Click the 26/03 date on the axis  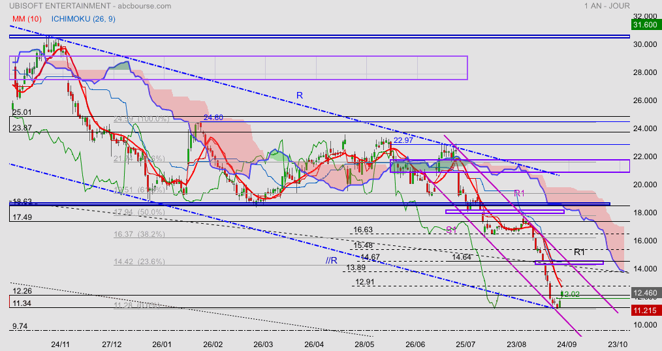click(264, 344)
